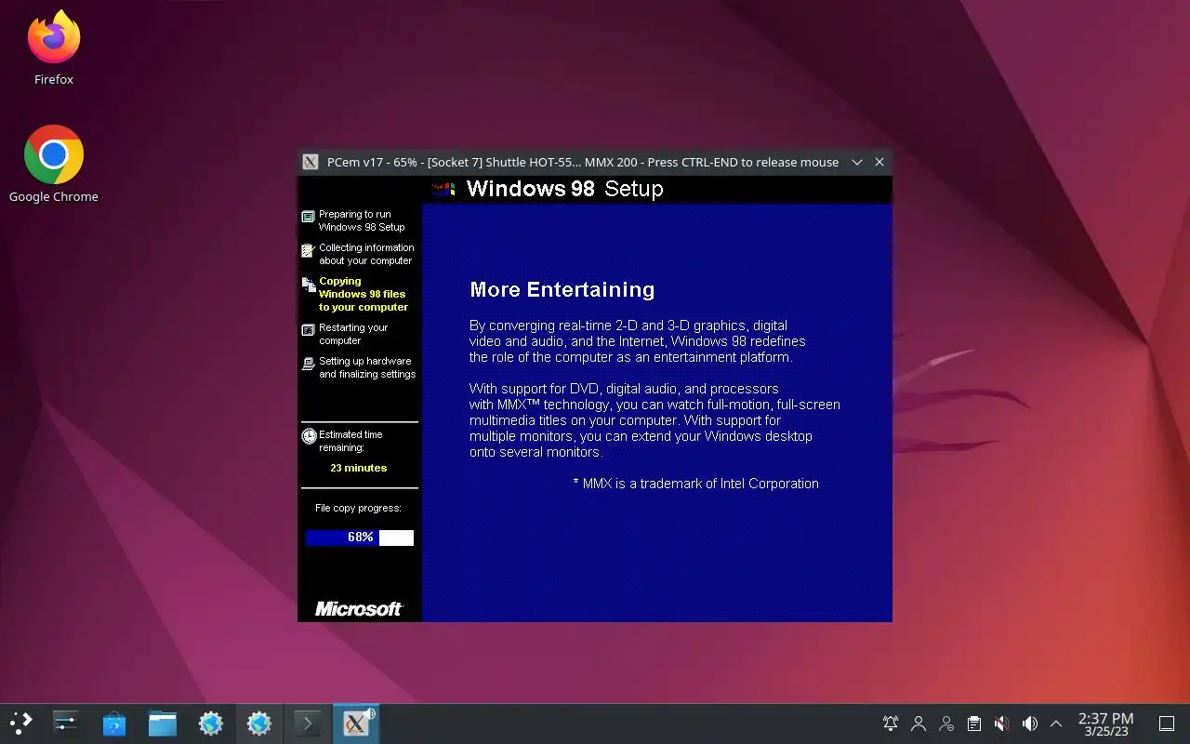Click the PCem title bar chevron button
Viewport: 1190px width, 744px height.
pos(857,162)
